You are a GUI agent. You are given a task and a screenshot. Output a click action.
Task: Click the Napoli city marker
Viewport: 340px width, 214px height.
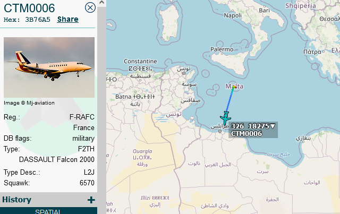(x=233, y=11)
